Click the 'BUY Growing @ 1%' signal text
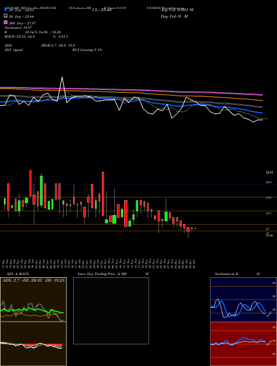Screen dimensions: 277x366 [x=87, y=50]
